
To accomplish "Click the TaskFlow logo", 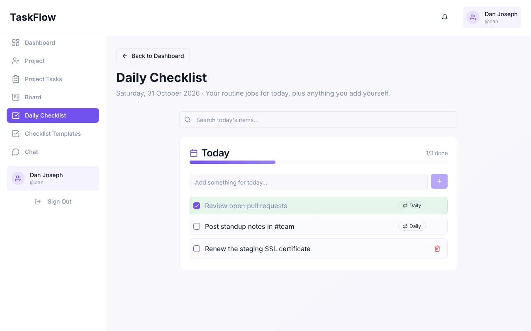I will [x=33, y=17].
